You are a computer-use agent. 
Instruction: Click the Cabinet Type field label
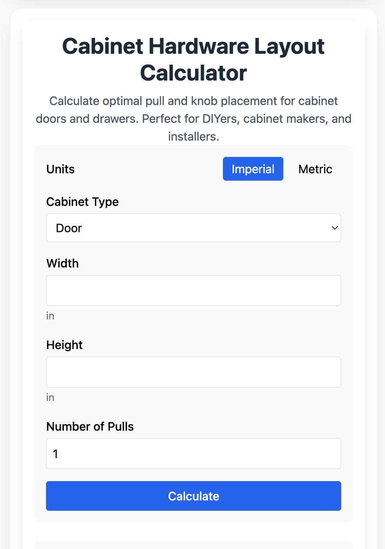tap(82, 202)
